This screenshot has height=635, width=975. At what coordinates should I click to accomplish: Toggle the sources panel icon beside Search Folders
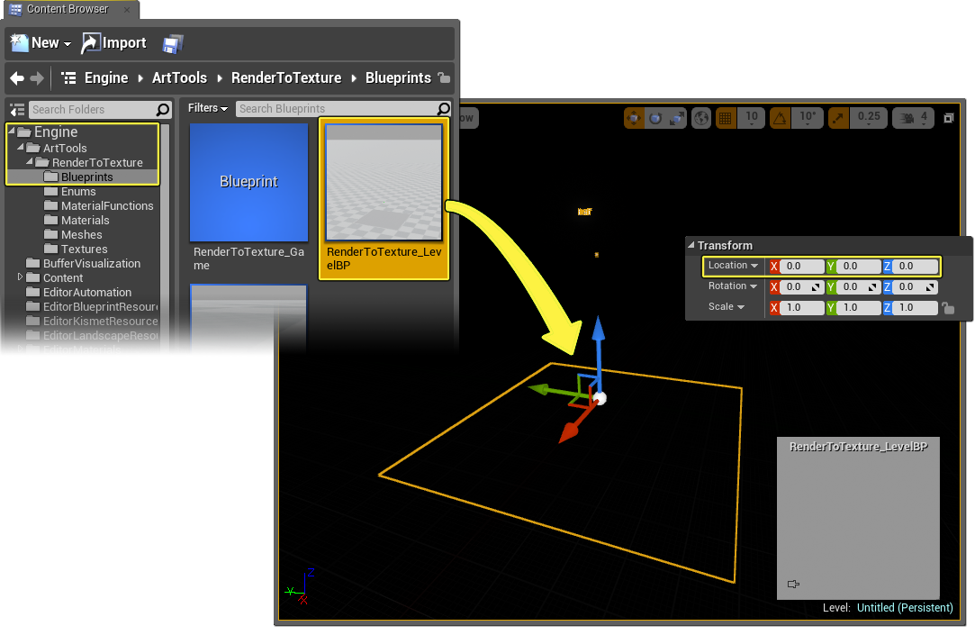click(16, 110)
